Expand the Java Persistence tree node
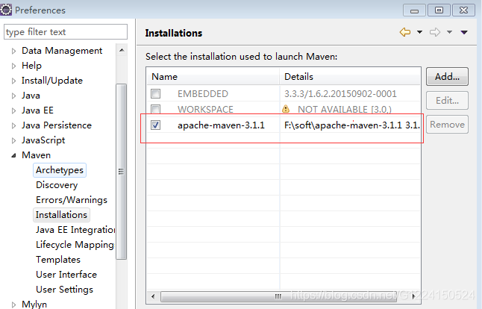Image resolution: width=482 pixels, height=309 pixels. pos(13,125)
